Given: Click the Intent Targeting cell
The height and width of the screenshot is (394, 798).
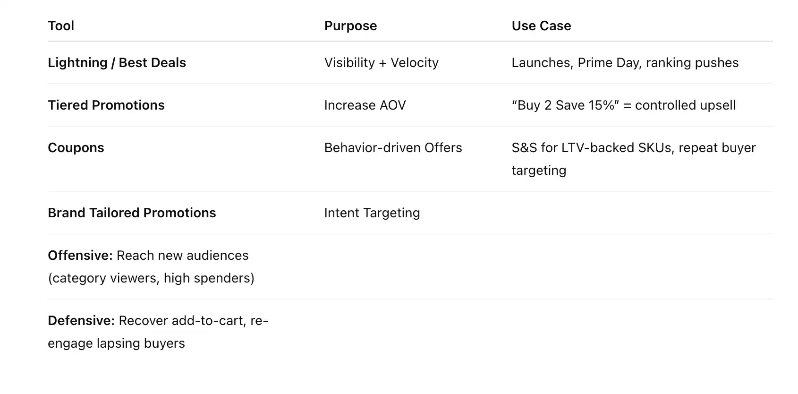Looking at the screenshot, I should (x=372, y=213).
